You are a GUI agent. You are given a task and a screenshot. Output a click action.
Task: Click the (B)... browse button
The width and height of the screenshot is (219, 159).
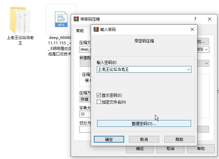click(x=203, y=42)
